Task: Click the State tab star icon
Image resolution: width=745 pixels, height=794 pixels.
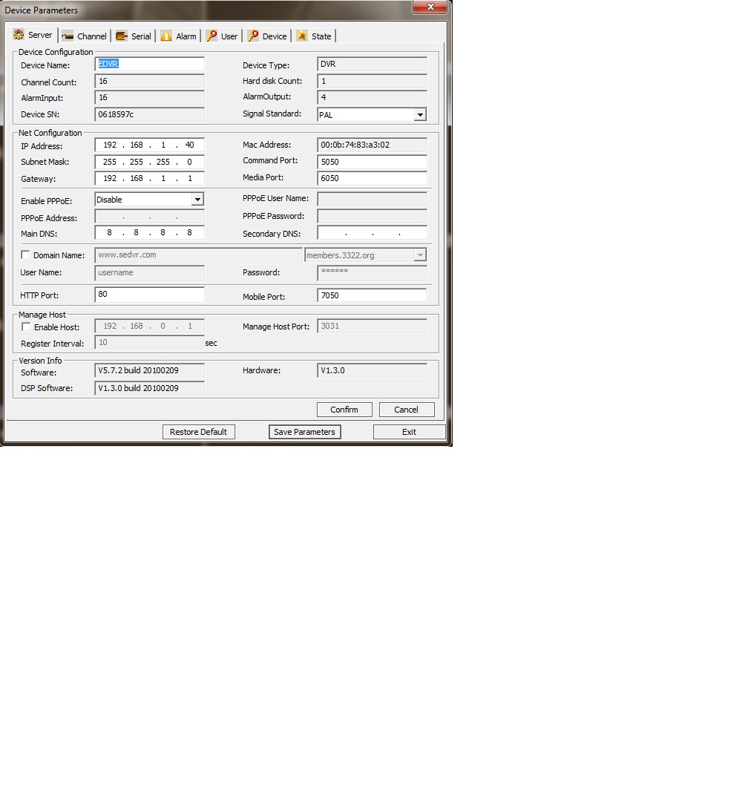Action: click(302, 36)
